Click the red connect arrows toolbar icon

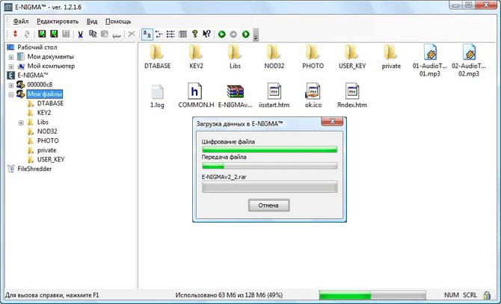15,34
